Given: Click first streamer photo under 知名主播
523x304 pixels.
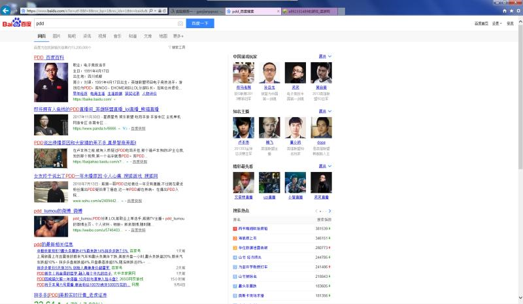Looking at the screenshot, I should (x=243, y=127).
